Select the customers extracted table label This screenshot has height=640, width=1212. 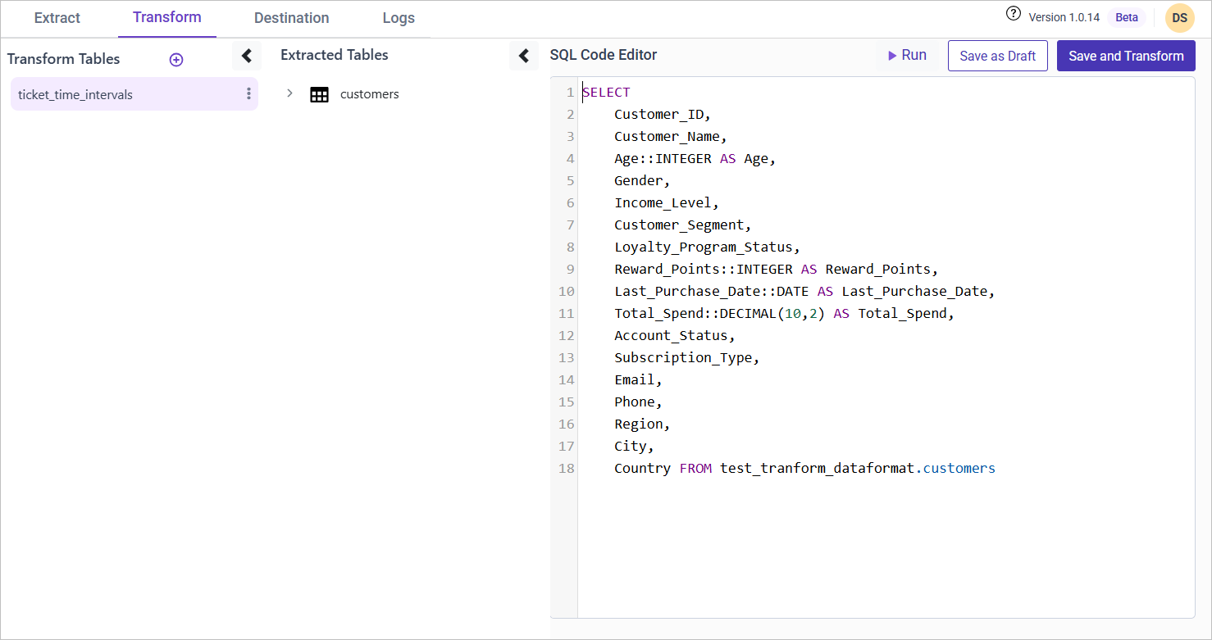tap(369, 94)
